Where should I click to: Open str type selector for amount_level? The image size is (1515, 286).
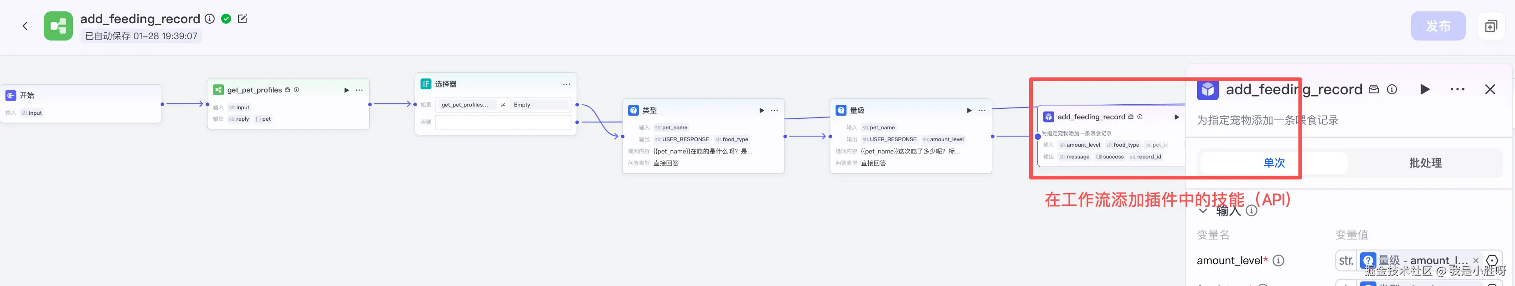[x=1345, y=261]
